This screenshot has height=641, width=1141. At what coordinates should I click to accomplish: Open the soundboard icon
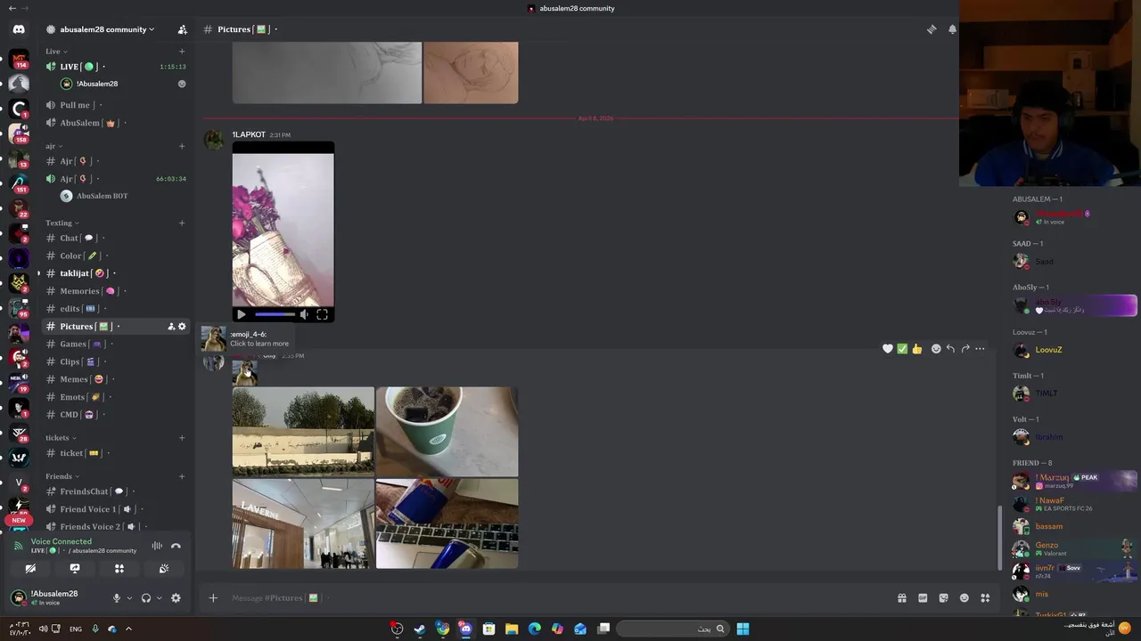tap(164, 568)
